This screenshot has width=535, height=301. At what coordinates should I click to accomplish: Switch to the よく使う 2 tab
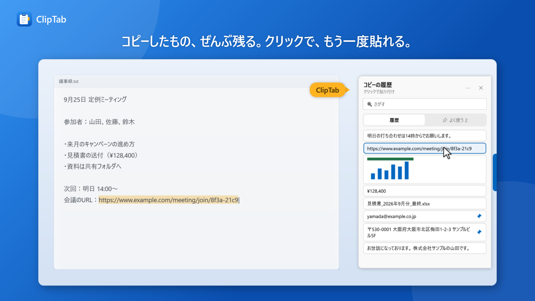point(455,120)
